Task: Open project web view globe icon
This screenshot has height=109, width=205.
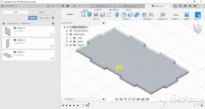Action: point(53,23)
